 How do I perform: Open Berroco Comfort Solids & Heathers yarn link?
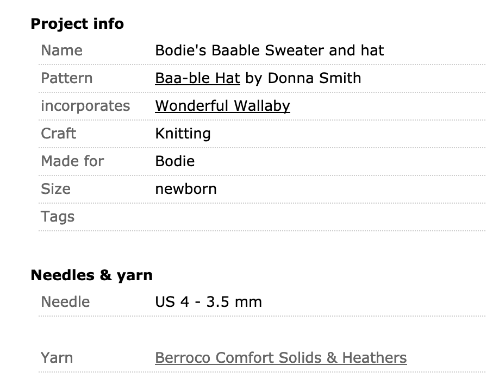(280, 358)
